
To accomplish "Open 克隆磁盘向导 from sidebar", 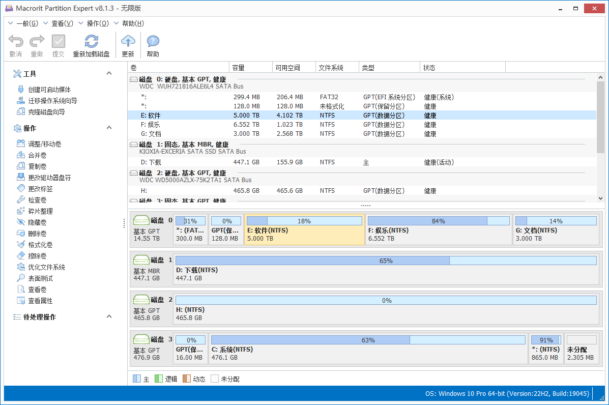I will pyautogui.click(x=46, y=112).
